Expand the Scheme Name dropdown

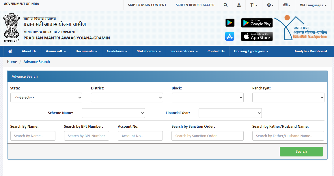[x=113, y=113]
